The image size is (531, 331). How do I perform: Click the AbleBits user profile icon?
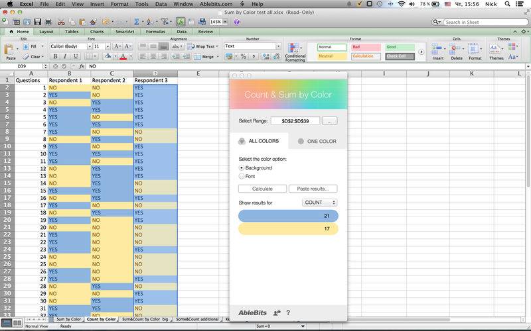(277, 313)
